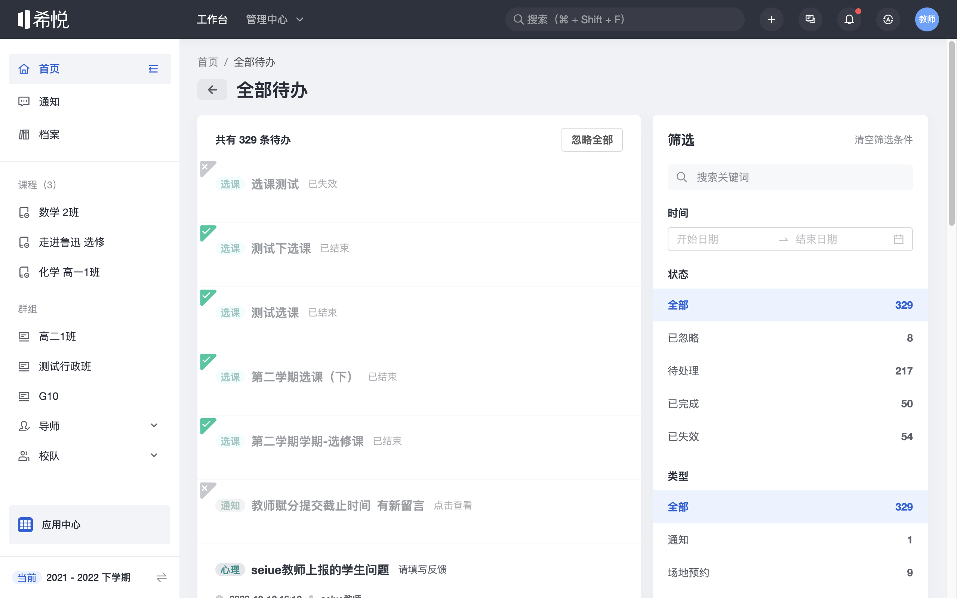Toggle the X corner mark on 选课测试
The image size is (957, 598).
205,167
